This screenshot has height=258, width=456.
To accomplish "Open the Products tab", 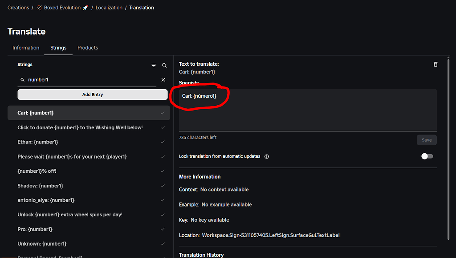I will 87,48.
